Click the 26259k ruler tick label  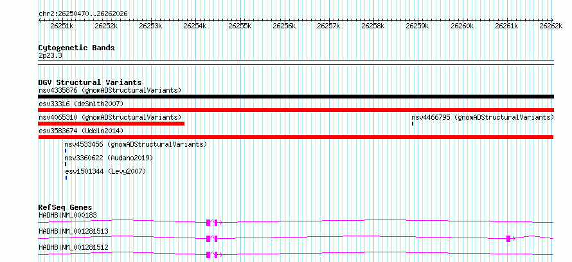pos(418,26)
